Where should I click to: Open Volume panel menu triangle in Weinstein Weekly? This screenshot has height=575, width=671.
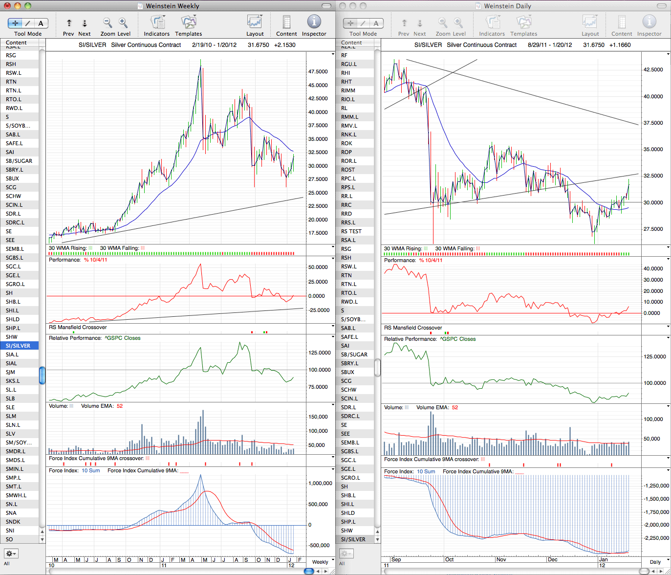click(333, 405)
